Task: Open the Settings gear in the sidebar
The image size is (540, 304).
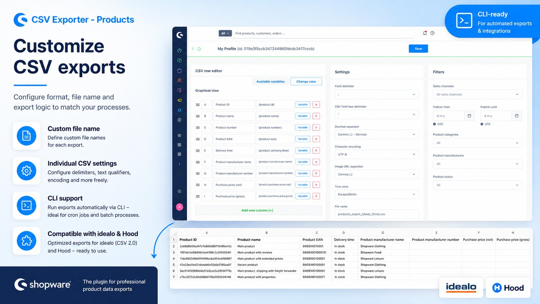Action: 179,120
